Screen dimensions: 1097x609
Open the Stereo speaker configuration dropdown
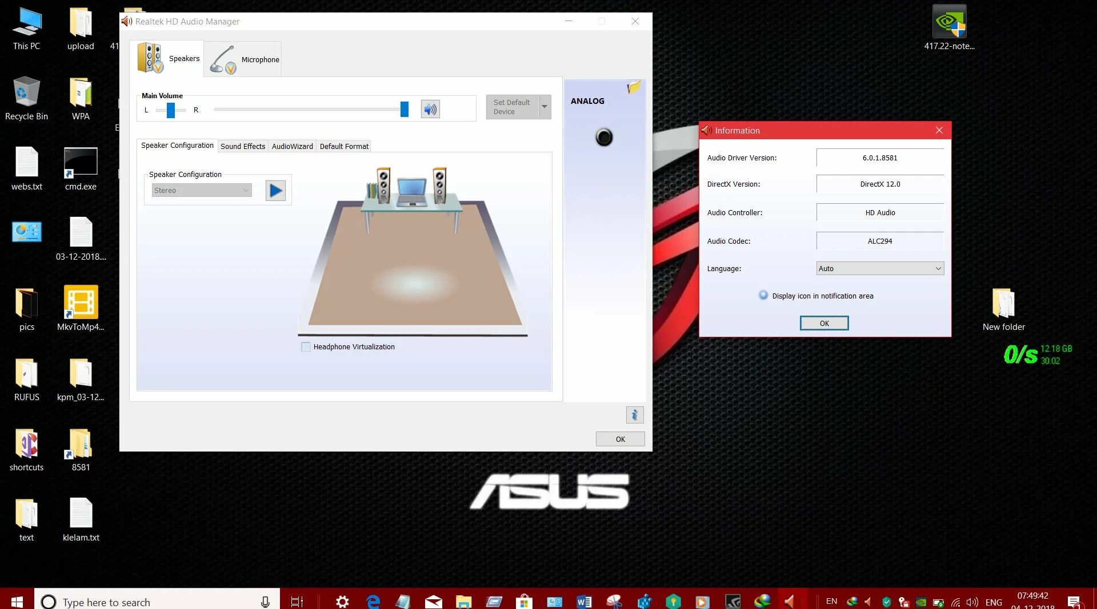coord(202,190)
